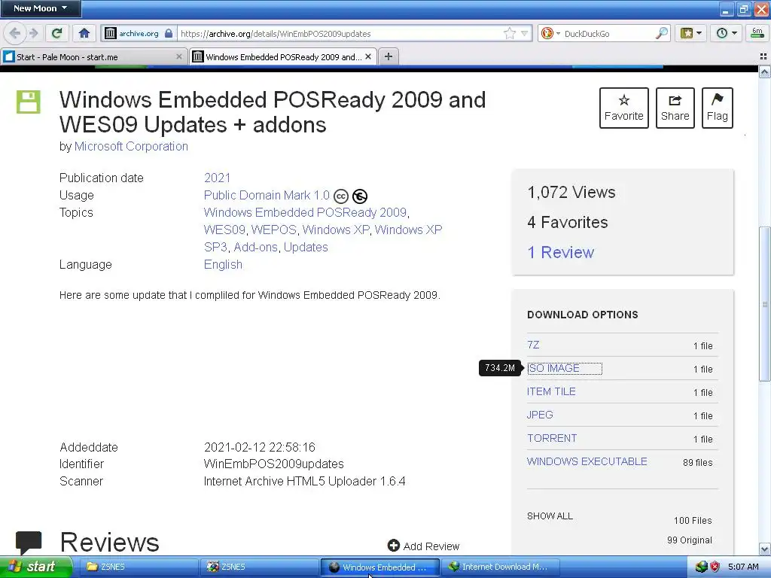This screenshot has height=578, width=771.
Task: Download the ITEM TILE option
Action: [x=551, y=391]
